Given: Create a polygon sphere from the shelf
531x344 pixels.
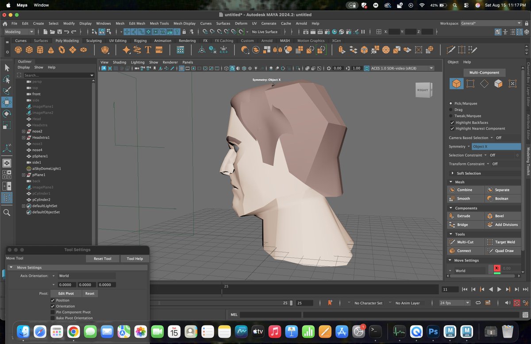Looking at the screenshot, I should click(x=18, y=50).
